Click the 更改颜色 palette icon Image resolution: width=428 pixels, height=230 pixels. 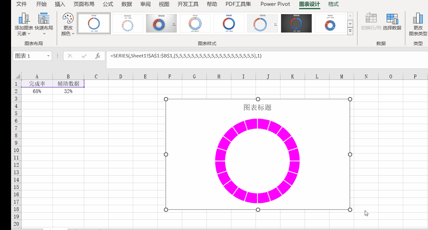(x=68, y=19)
